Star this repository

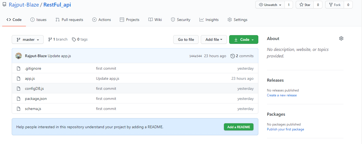coord(305,5)
